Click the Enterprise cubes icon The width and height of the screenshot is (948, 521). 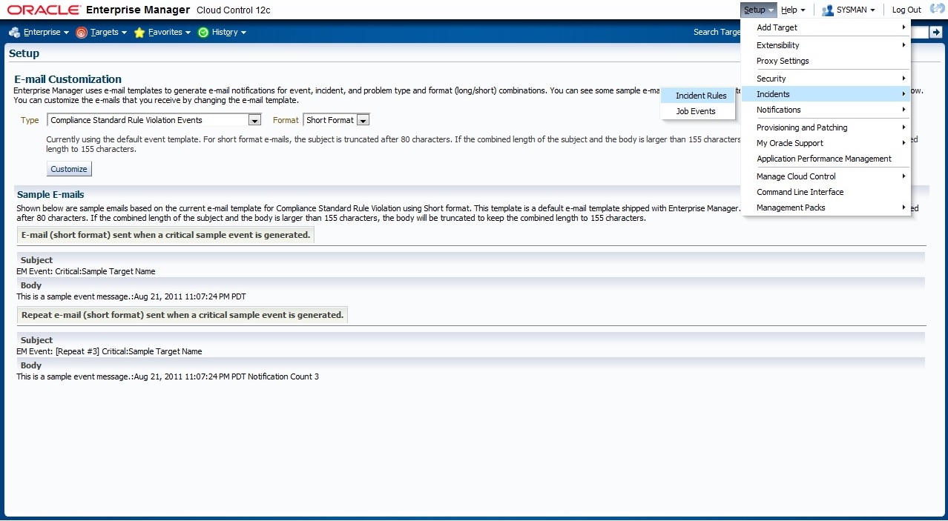click(x=14, y=33)
